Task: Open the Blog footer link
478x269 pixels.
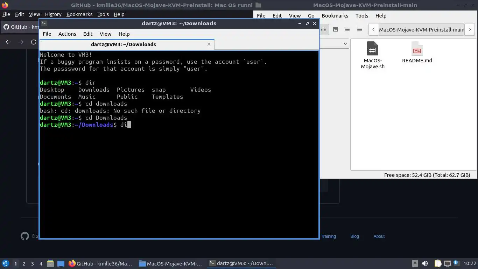Action: [354, 236]
